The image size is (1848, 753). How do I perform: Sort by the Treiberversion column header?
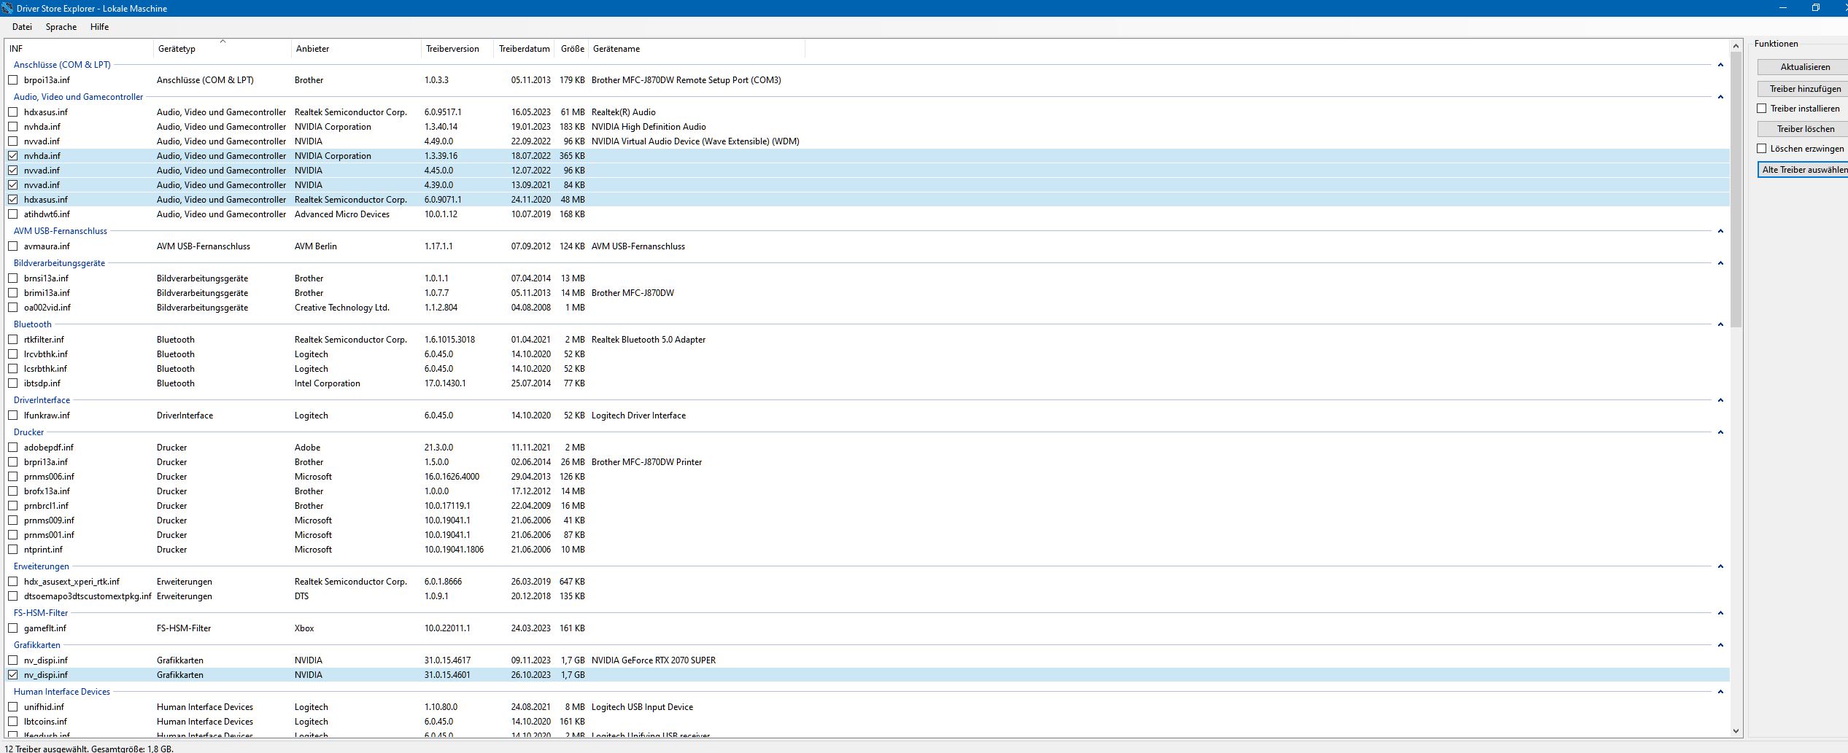(x=457, y=49)
